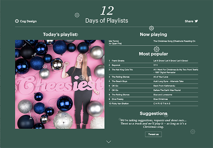Select Ricky Van Shelton artist row
The width and height of the screenshot is (213, 148).
[120, 103]
